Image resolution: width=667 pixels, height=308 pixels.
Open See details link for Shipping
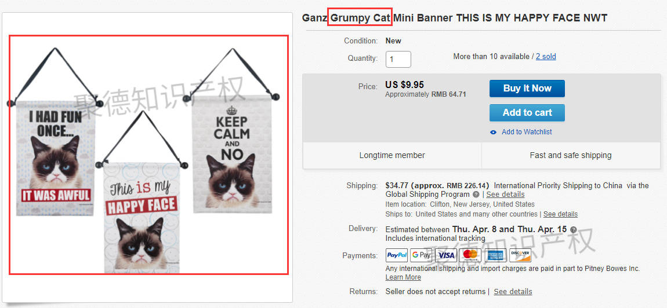point(505,195)
